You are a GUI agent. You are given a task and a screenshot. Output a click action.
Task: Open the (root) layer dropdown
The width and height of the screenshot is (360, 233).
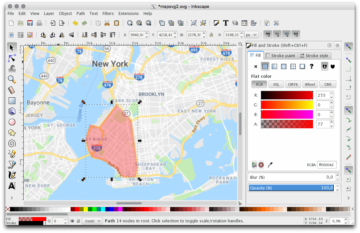coord(92,221)
